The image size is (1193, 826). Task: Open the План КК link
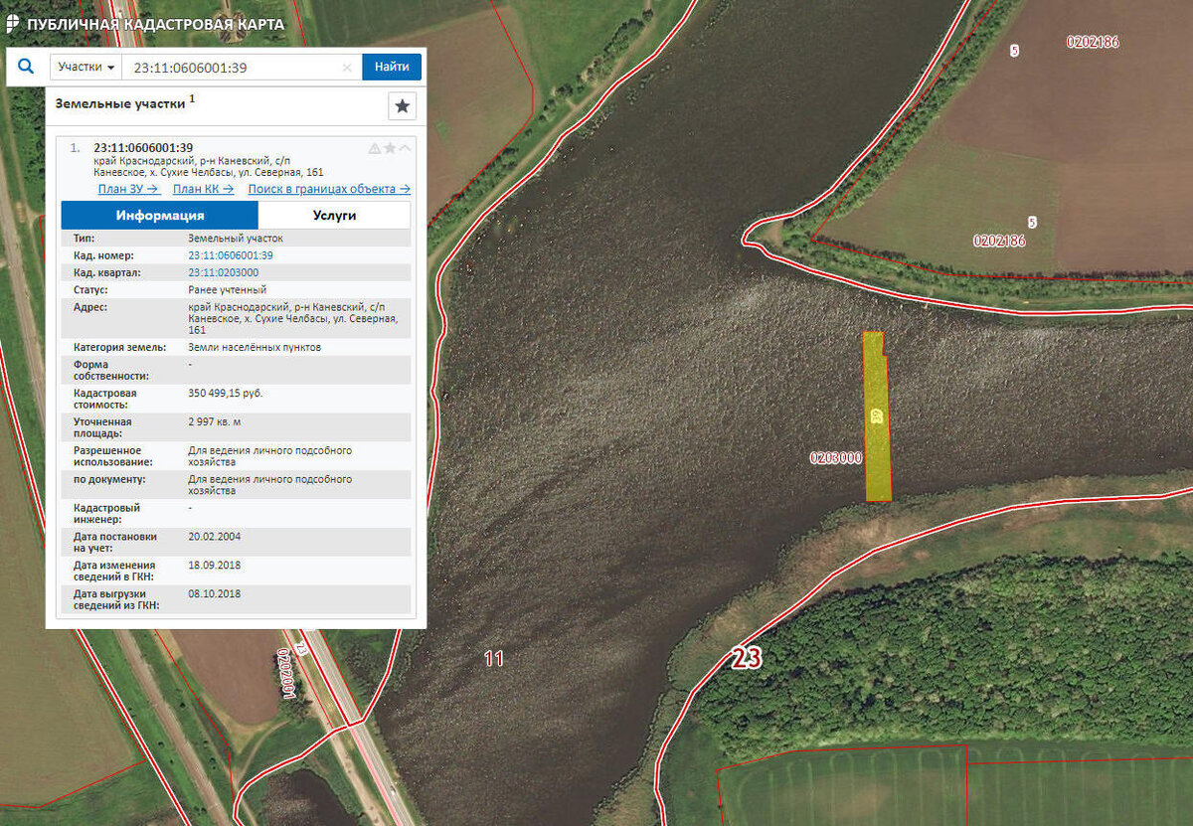pos(203,189)
